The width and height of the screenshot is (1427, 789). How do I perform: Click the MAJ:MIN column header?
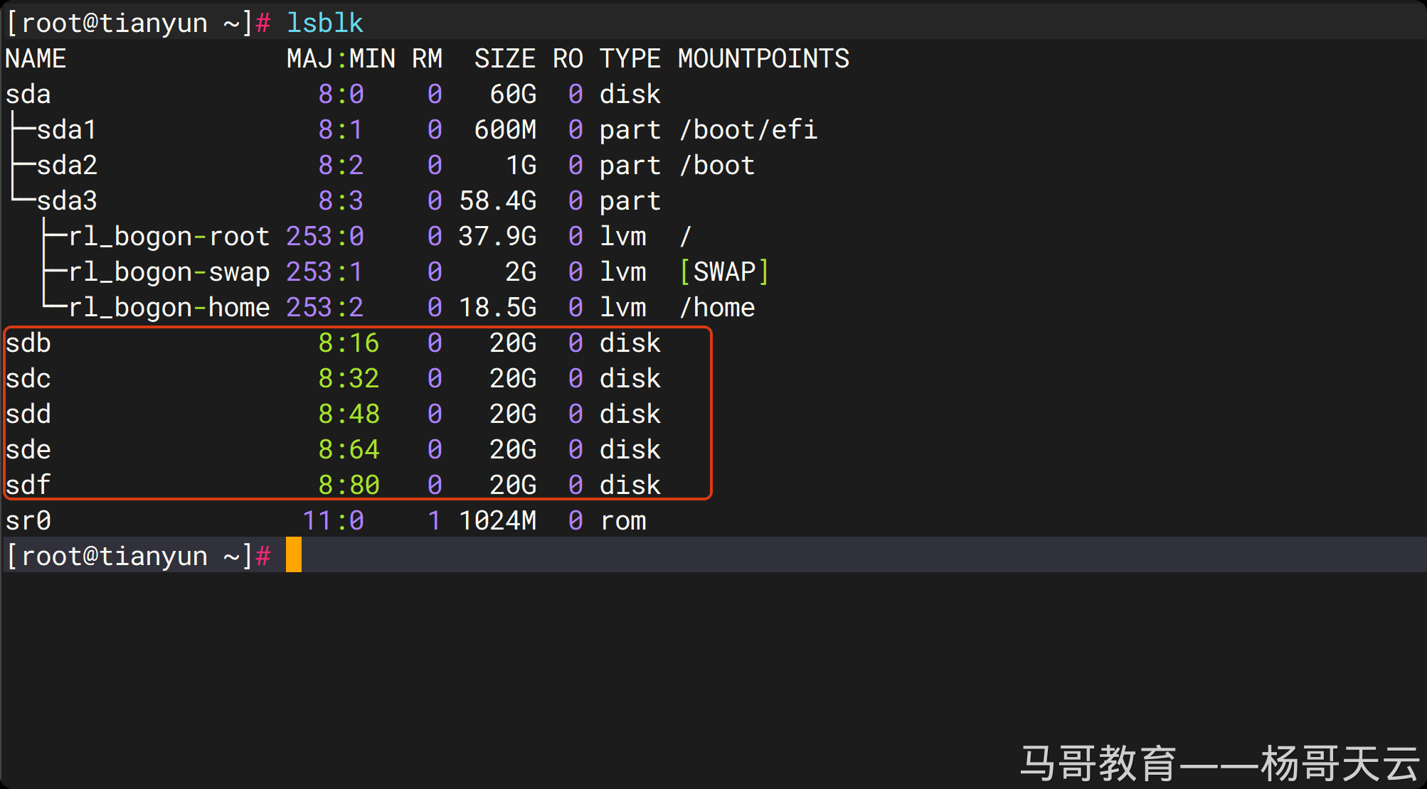point(341,59)
